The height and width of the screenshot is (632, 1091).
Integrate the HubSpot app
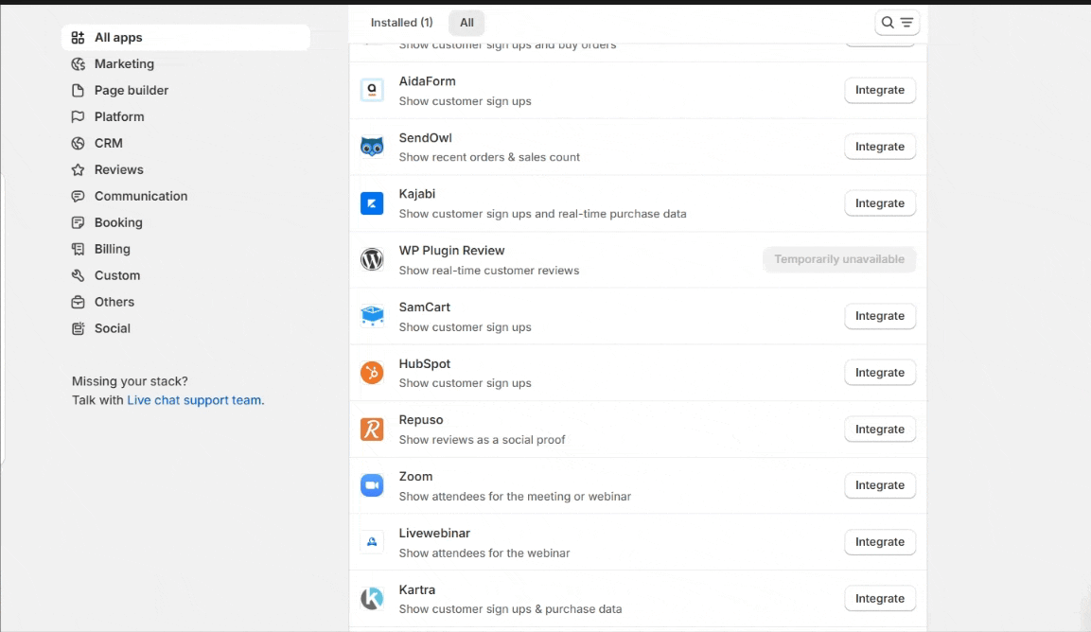pyautogui.click(x=879, y=373)
